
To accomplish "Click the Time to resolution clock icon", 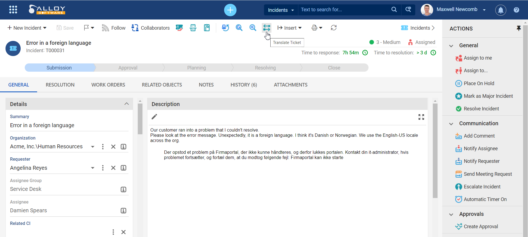I will [433, 53].
